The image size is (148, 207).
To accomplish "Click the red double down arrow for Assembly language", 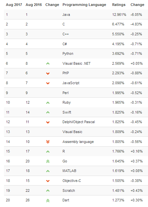I will (x=48, y=142).
